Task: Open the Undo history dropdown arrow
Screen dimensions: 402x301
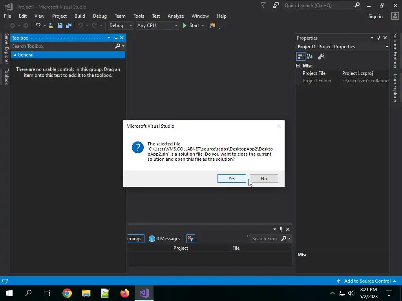Action: click(x=87, y=25)
